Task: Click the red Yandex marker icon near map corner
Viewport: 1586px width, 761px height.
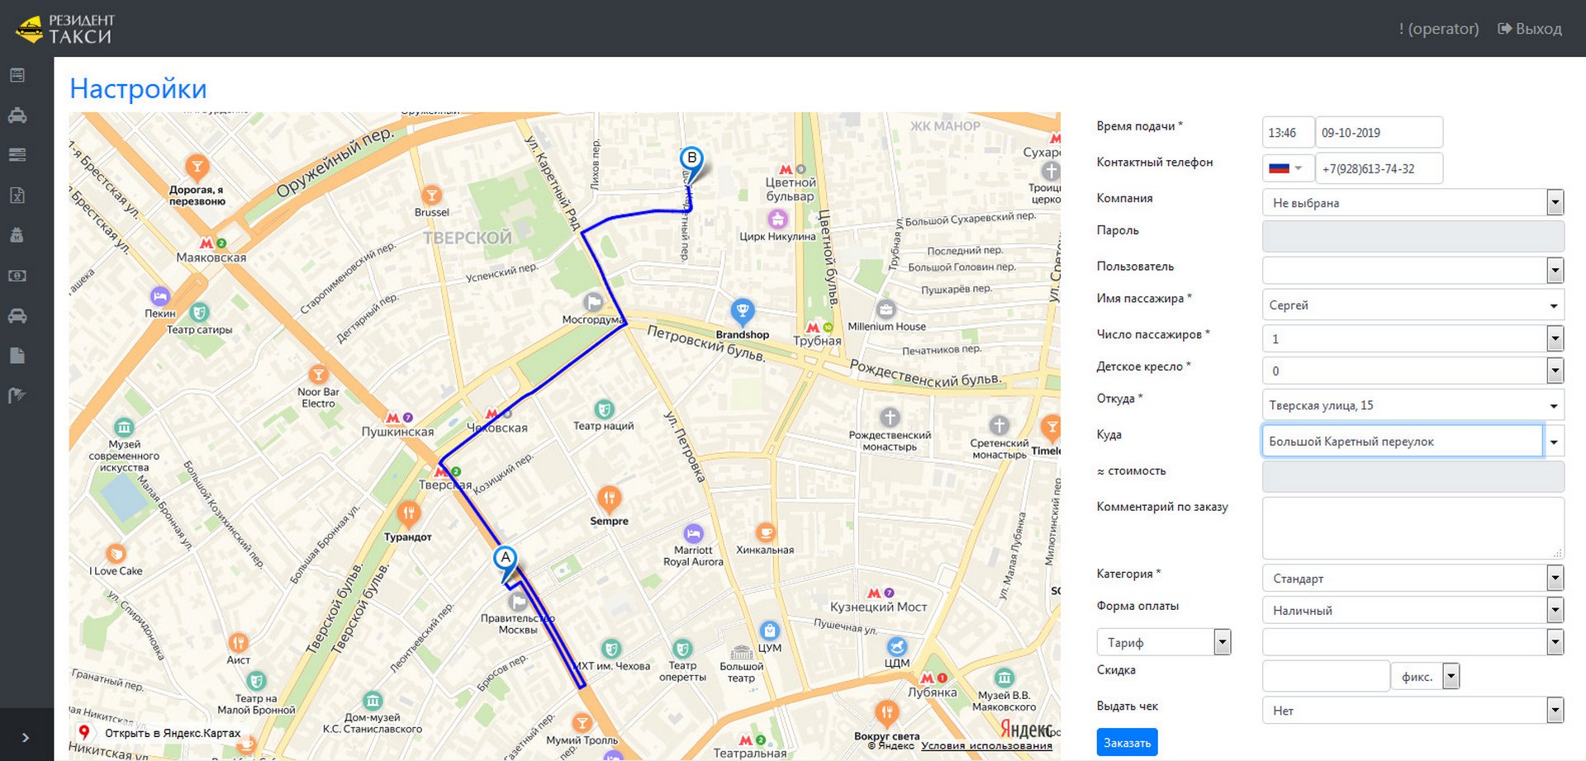Action: coord(85,732)
